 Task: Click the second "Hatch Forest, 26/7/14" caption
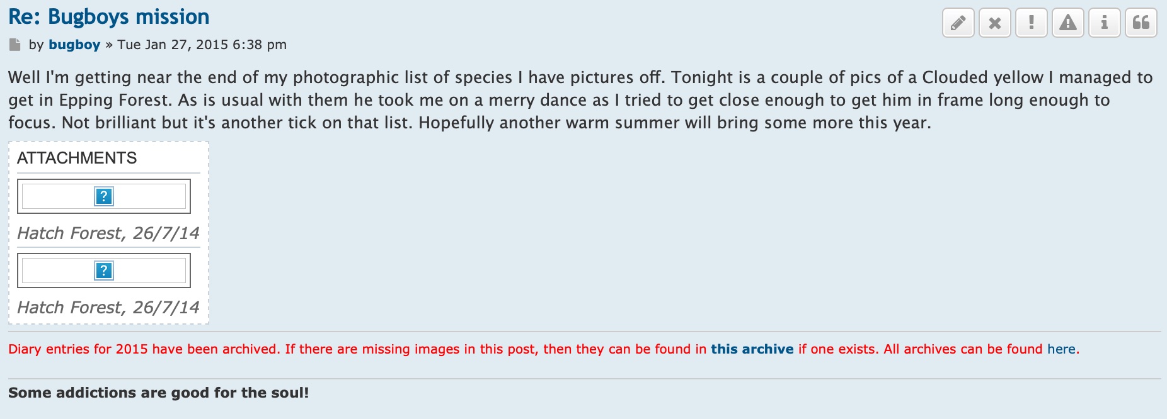point(108,308)
